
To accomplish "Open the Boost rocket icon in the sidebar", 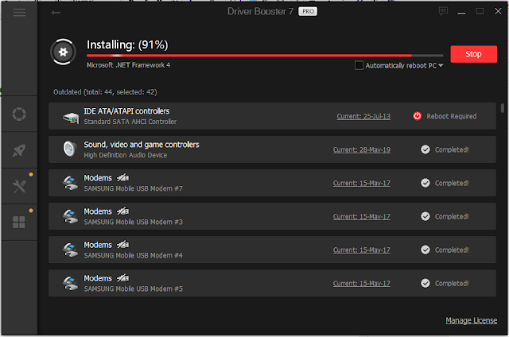I will pyautogui.click(x=19, y=150).
